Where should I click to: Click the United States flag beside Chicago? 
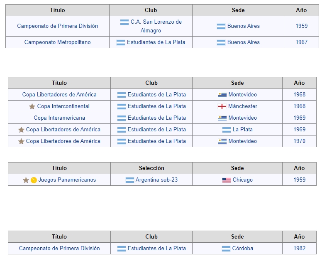pyautogui.click(x=227, y=180)
